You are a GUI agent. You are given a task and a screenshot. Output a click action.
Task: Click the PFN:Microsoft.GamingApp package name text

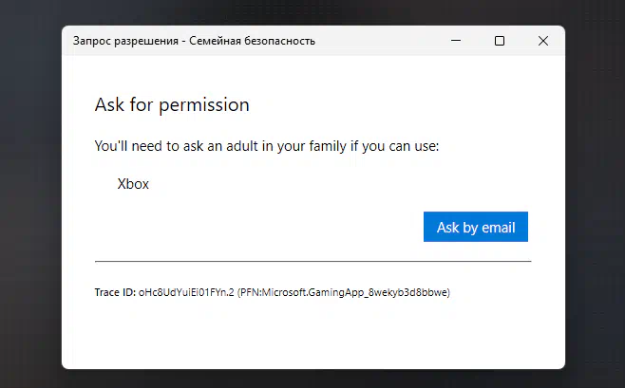click(x=344, y=292)
